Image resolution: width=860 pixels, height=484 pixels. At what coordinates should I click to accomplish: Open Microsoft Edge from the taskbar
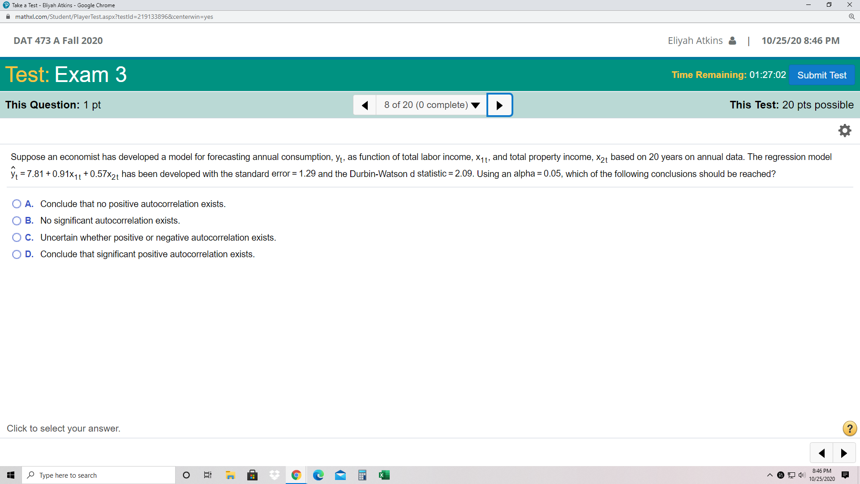318,475
